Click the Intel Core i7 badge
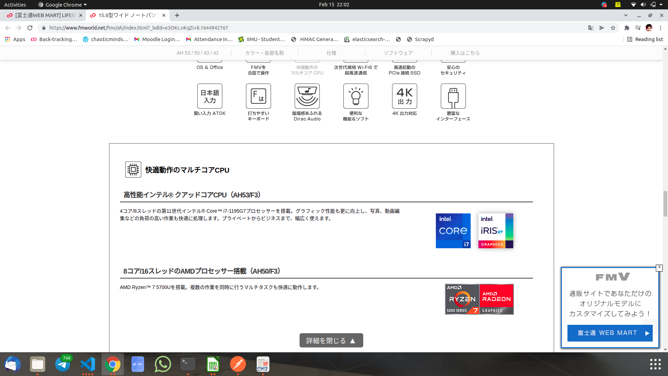This screenshot has height=376, width=668. [x=453, y=231]
